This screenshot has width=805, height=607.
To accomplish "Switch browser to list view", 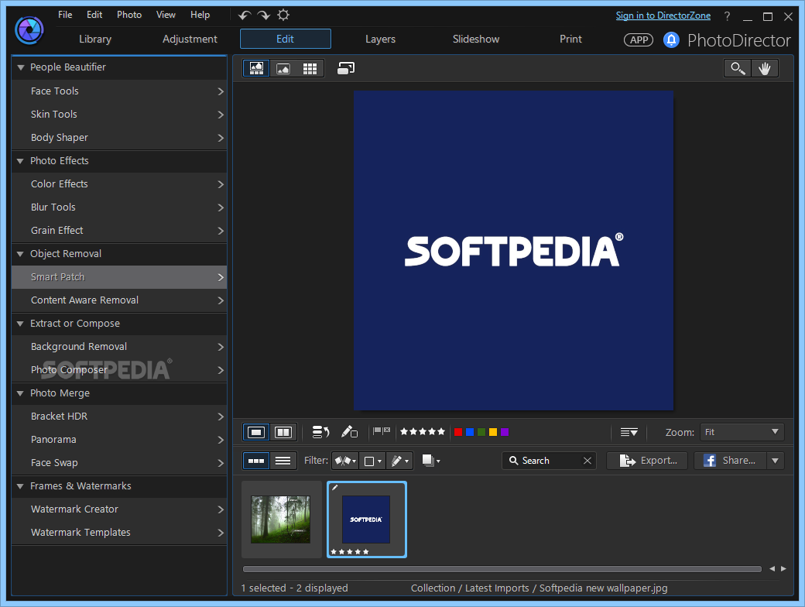I will [283, 461].
